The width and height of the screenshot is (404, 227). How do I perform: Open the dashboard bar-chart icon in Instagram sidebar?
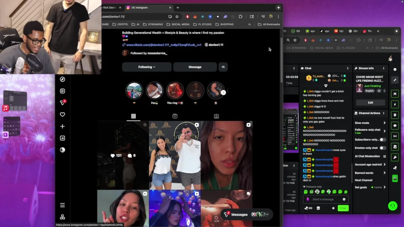(x=62, y=138)
